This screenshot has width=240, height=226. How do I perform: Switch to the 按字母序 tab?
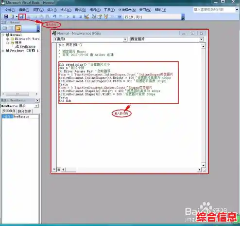pos(9,111)
